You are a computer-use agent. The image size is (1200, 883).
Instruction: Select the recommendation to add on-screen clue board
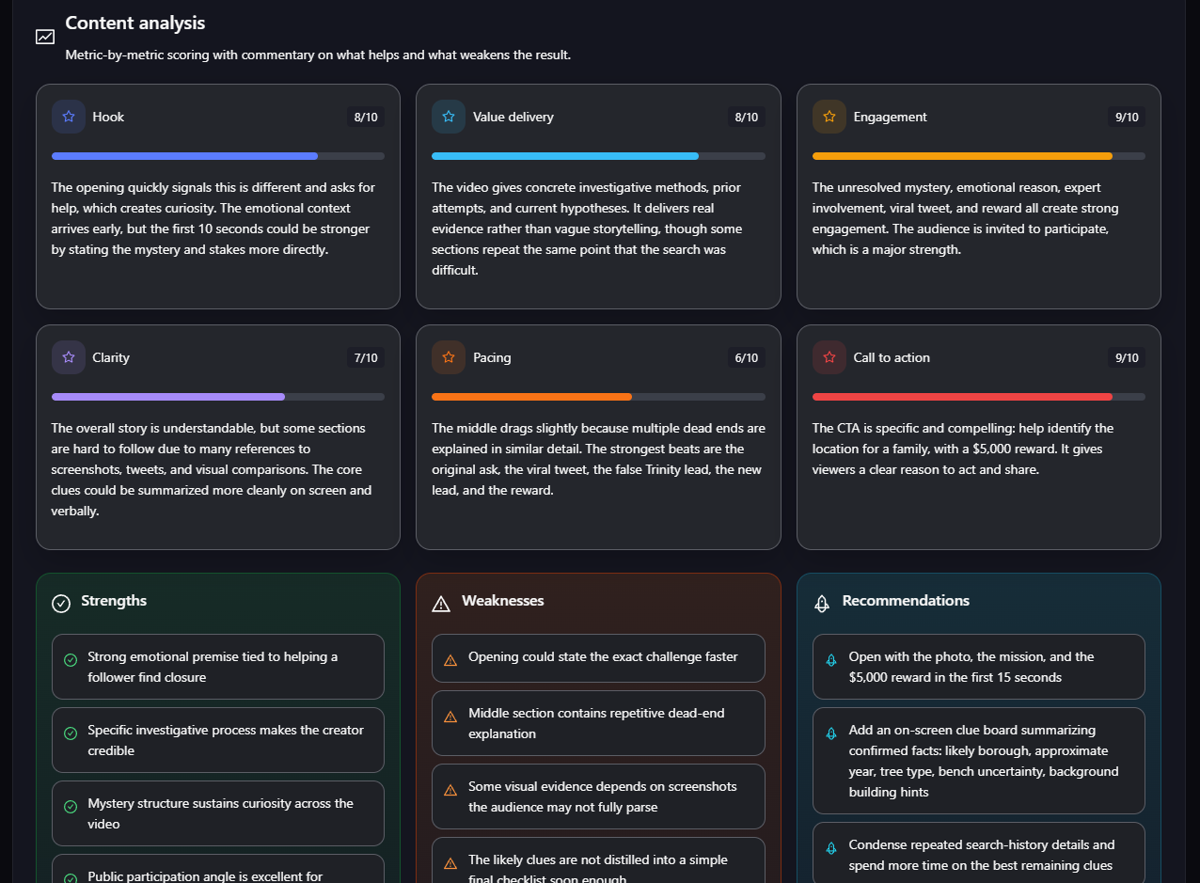coord(979,761)
